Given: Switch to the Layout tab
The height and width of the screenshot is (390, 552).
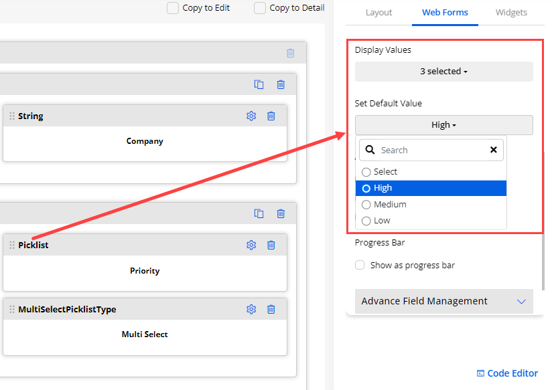Looking at the screenshot, I should [378, 12].
